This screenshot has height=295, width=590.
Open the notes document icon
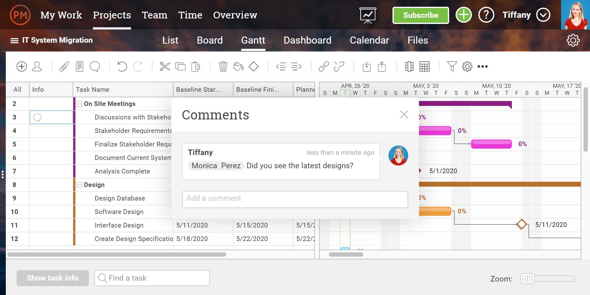coord(80,66)
